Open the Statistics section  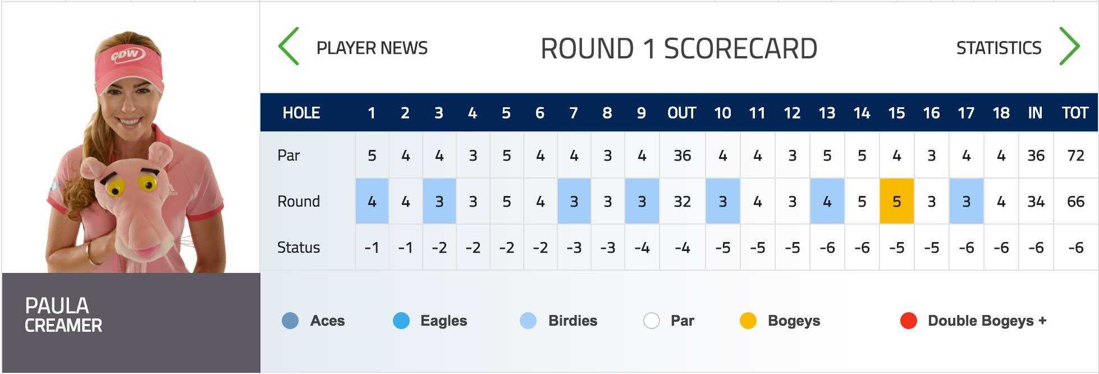[999, 48]
